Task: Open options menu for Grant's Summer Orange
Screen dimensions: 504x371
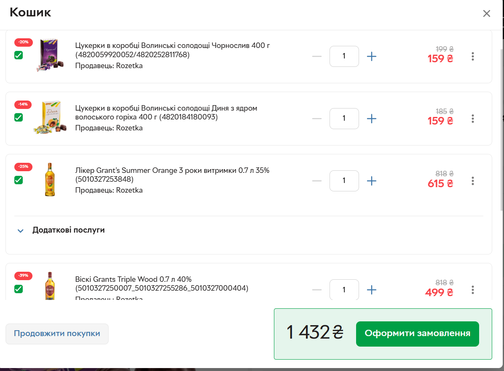Action: coord(473,181)
